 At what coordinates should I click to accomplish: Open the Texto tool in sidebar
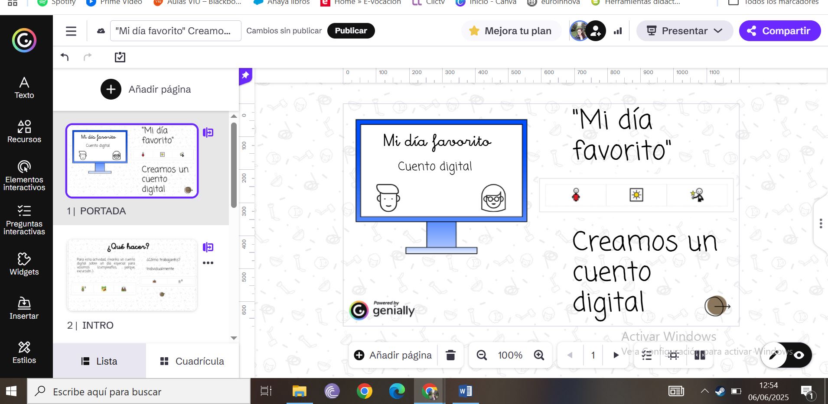coord(24,88)
